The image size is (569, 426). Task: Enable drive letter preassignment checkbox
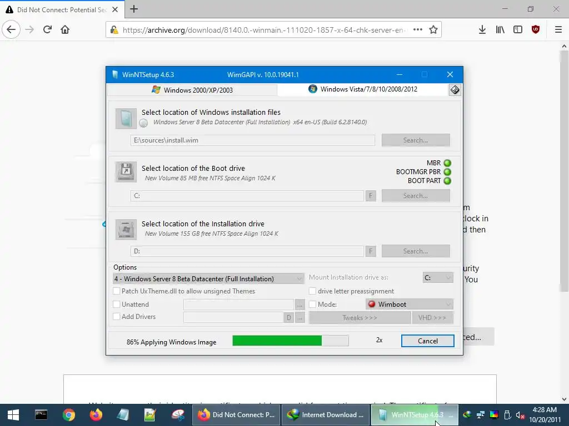click(312, 291)
